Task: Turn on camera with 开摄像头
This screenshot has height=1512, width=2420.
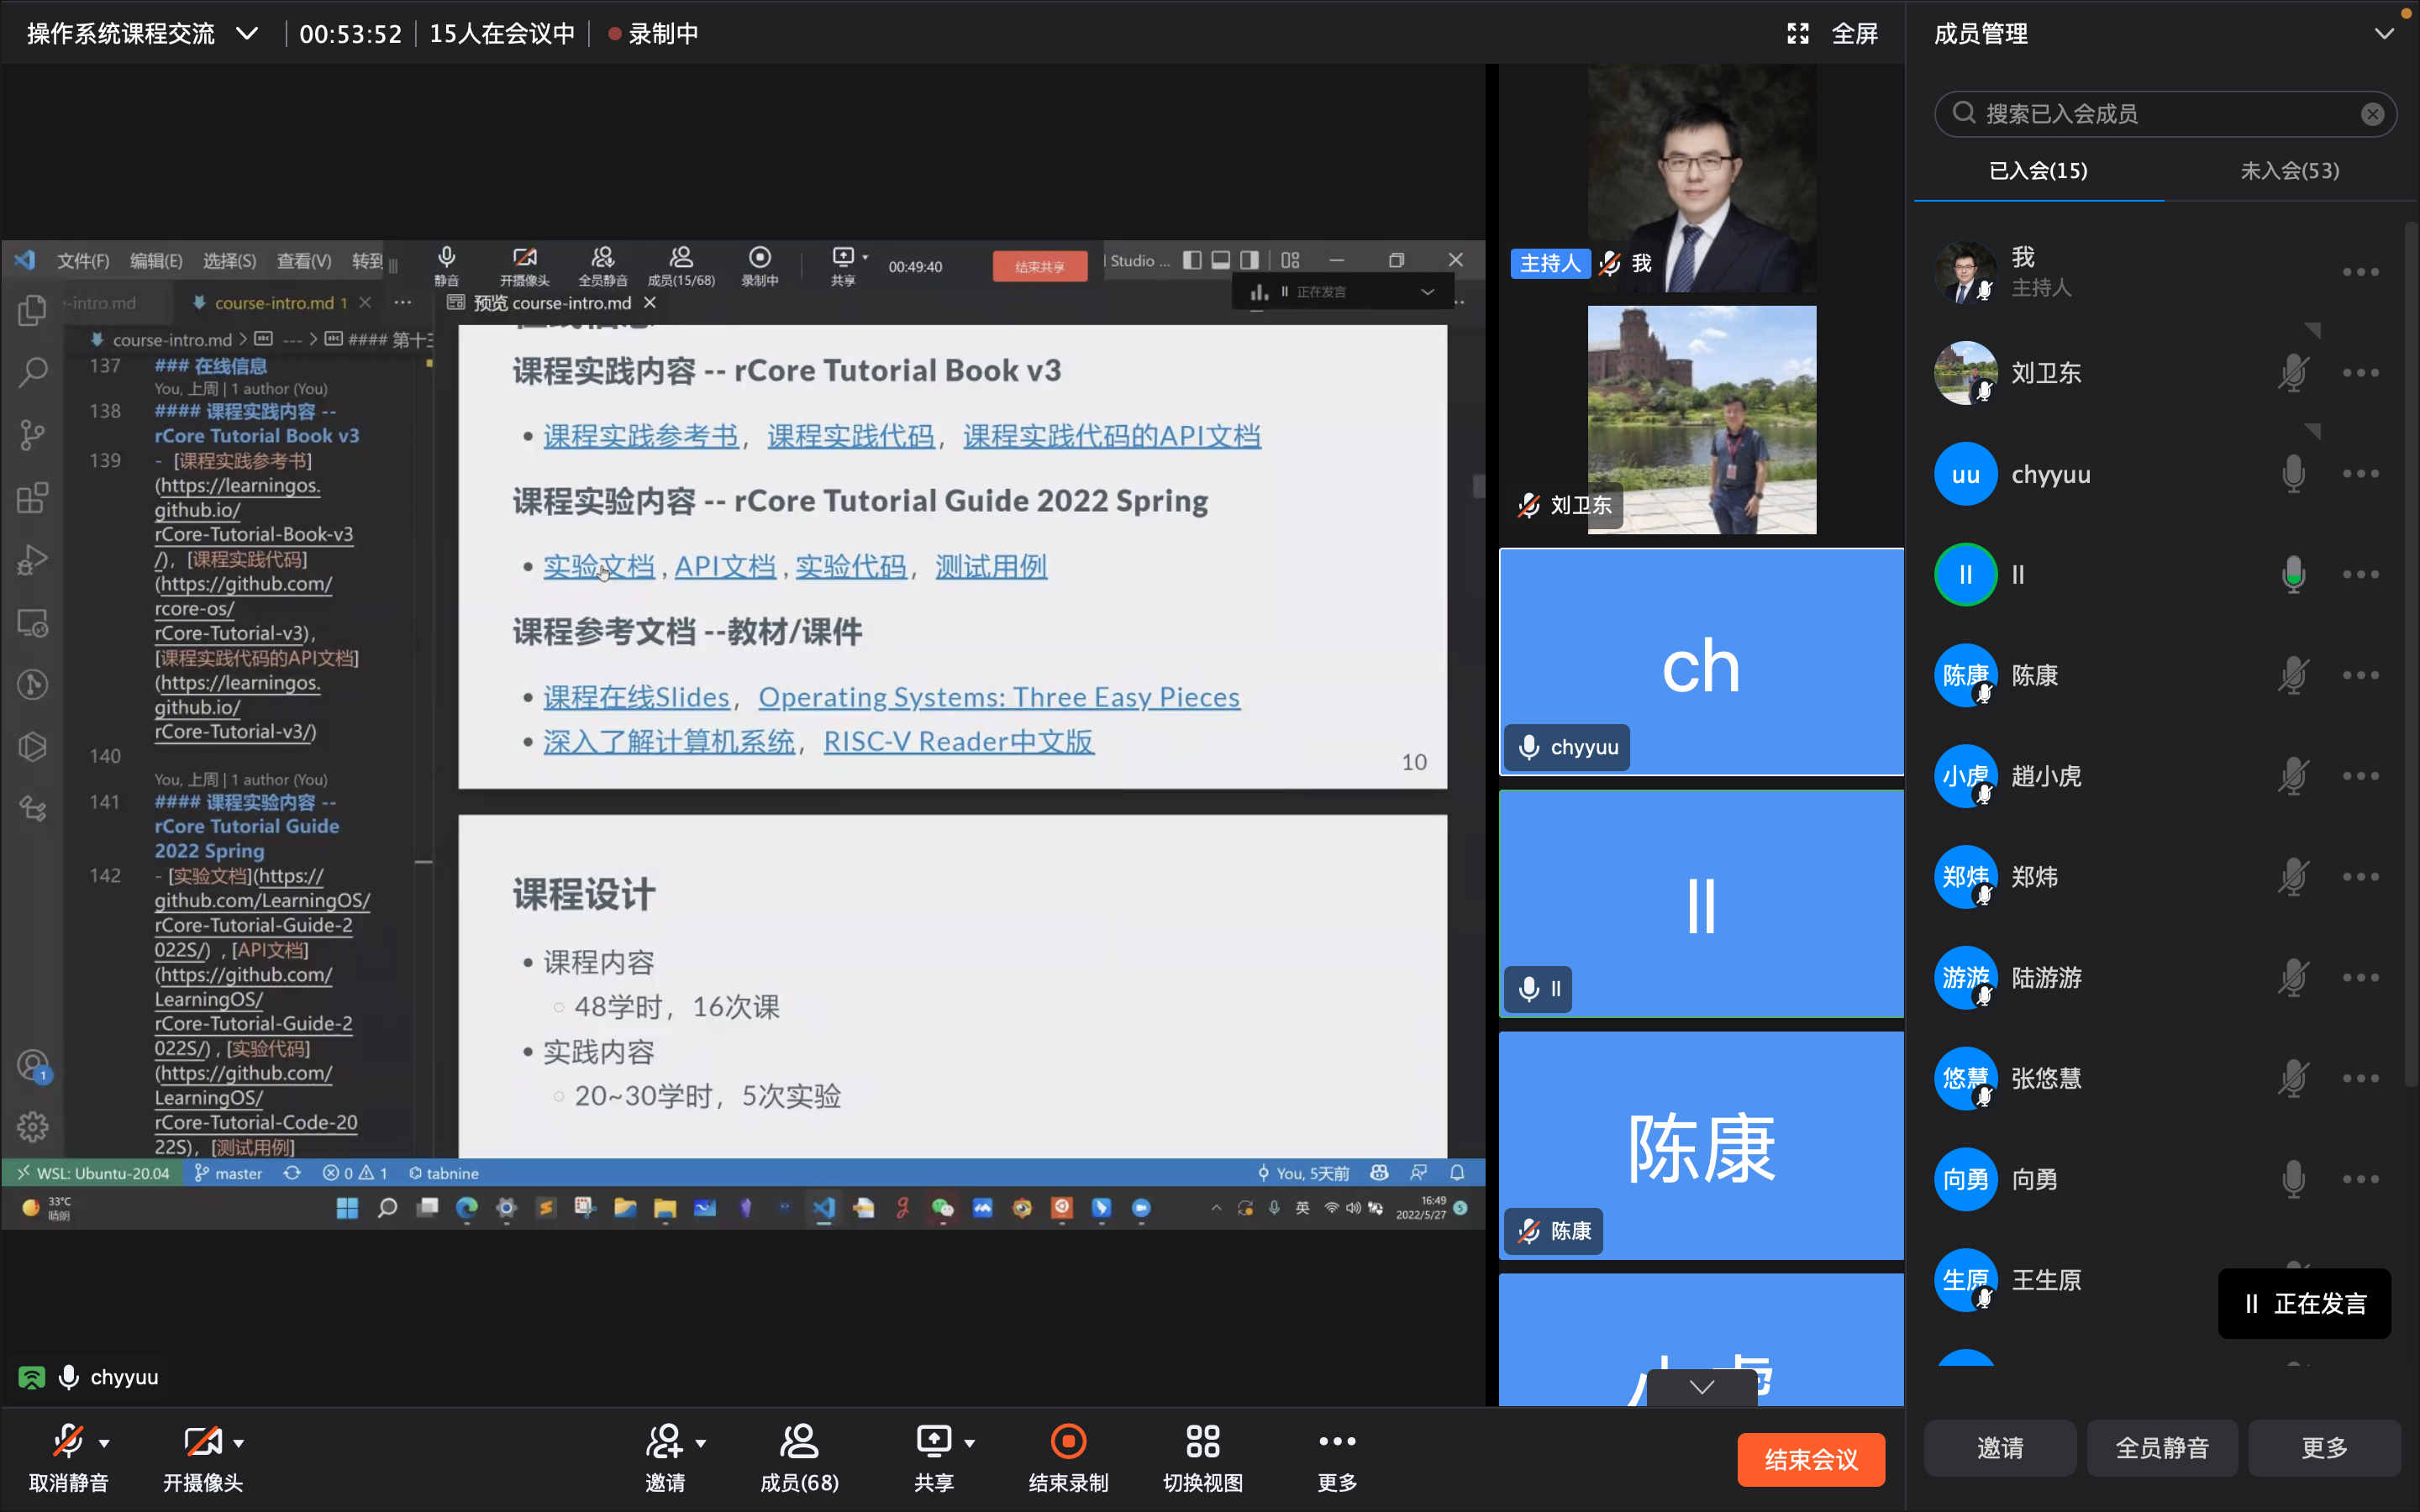Action: point(203,1457)
